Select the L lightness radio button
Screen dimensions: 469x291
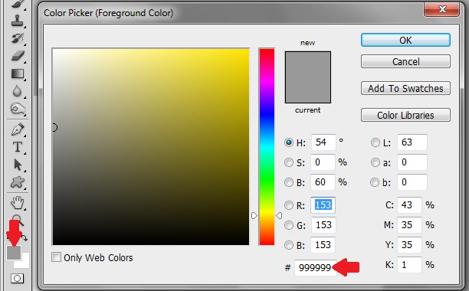(375, 142)
